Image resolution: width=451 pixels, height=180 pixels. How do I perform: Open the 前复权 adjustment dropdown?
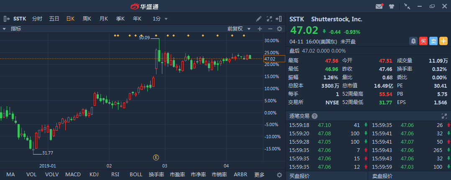click(239, 29)
